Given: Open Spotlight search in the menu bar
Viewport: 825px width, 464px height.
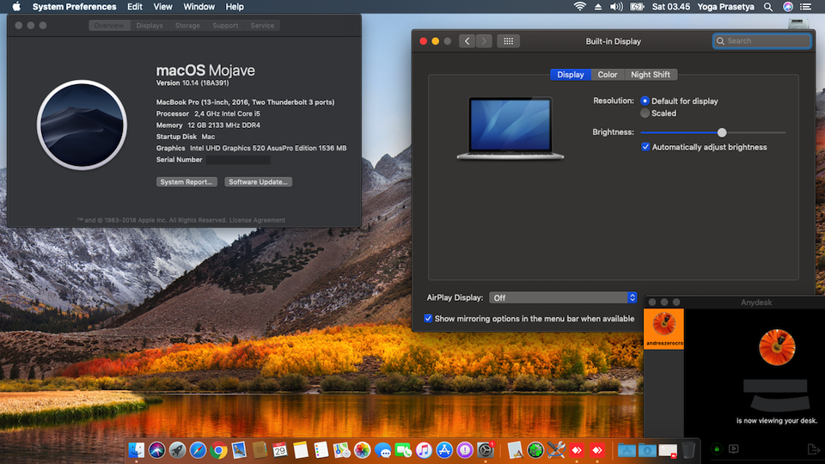Looking at the screenshot, I should tap(767, 7).
